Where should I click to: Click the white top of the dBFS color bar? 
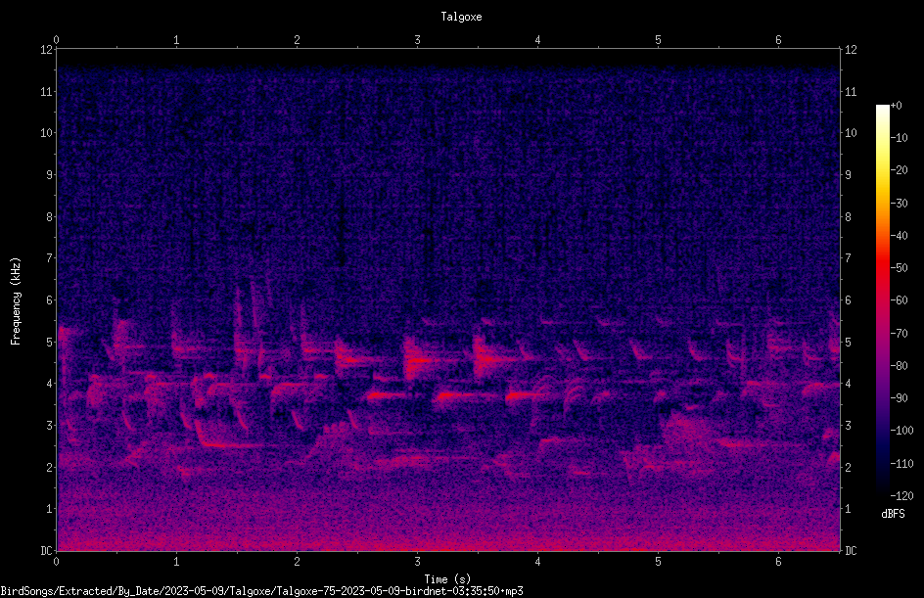click(x=882, y=109)
